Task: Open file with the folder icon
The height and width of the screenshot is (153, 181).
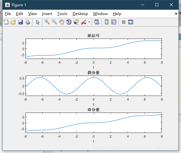Action: click(13, 22)
